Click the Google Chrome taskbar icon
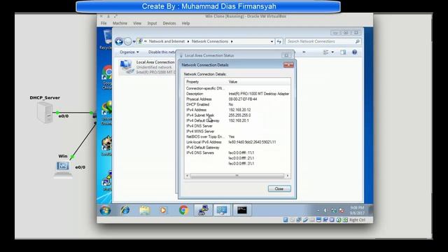448x252 pixels. [x=183, y=210]
